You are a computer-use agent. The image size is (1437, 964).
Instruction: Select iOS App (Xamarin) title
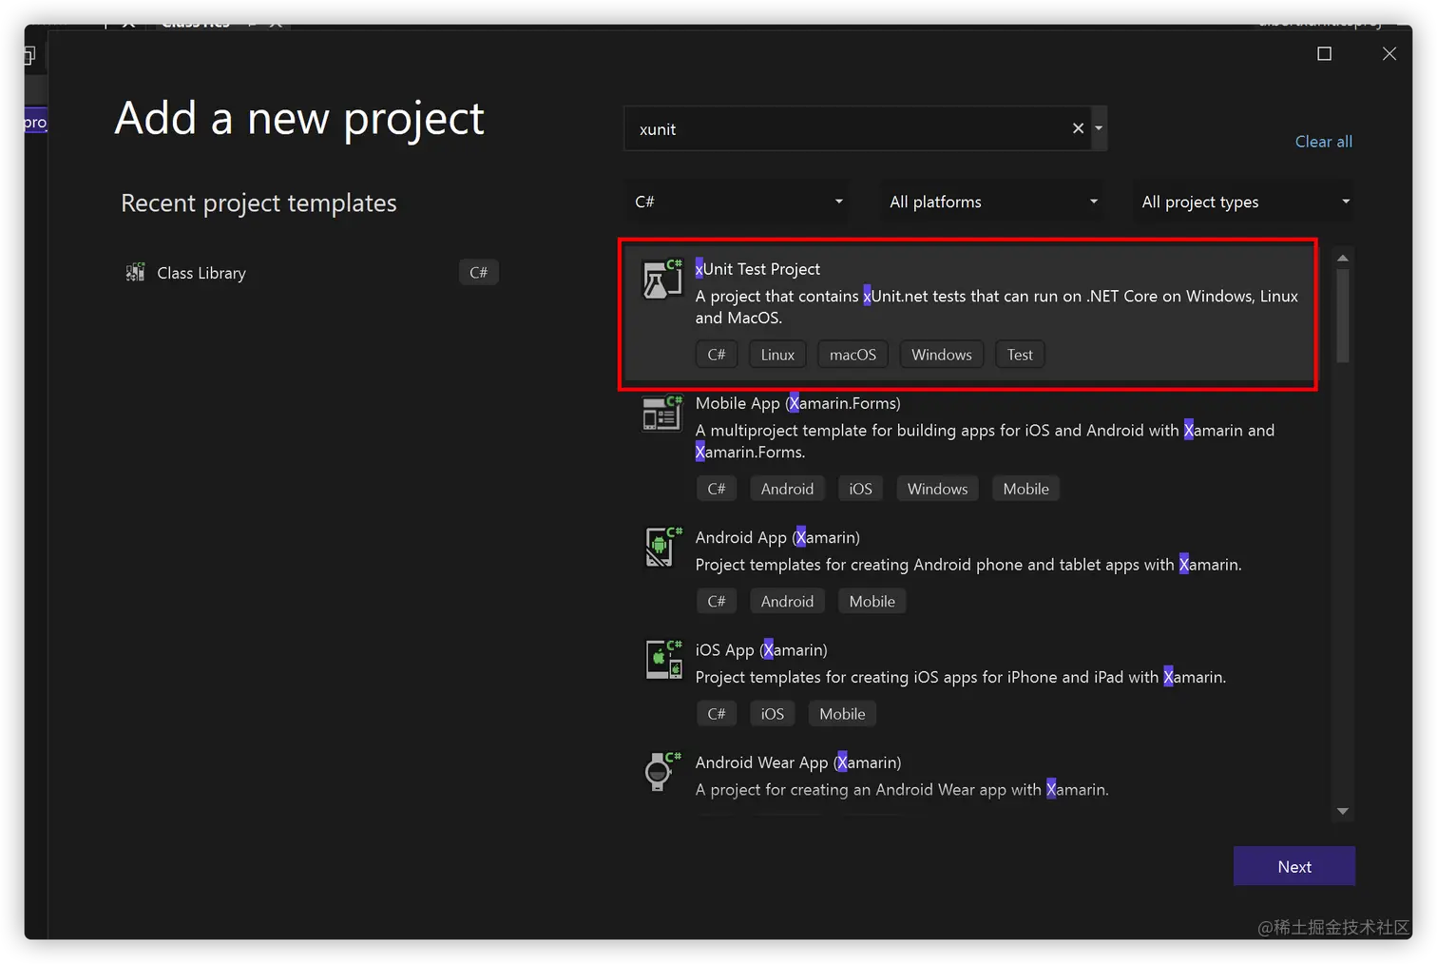tap(761, 649)
